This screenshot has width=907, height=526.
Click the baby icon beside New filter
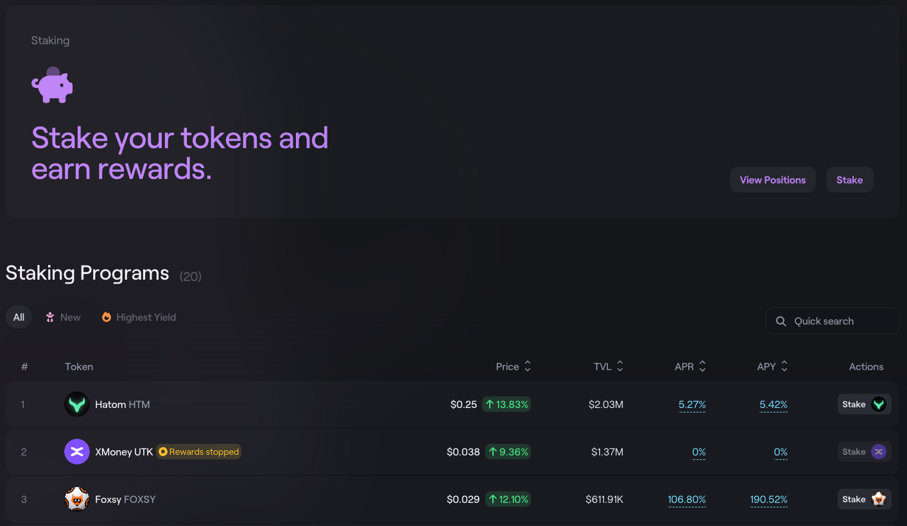point(50,317)
